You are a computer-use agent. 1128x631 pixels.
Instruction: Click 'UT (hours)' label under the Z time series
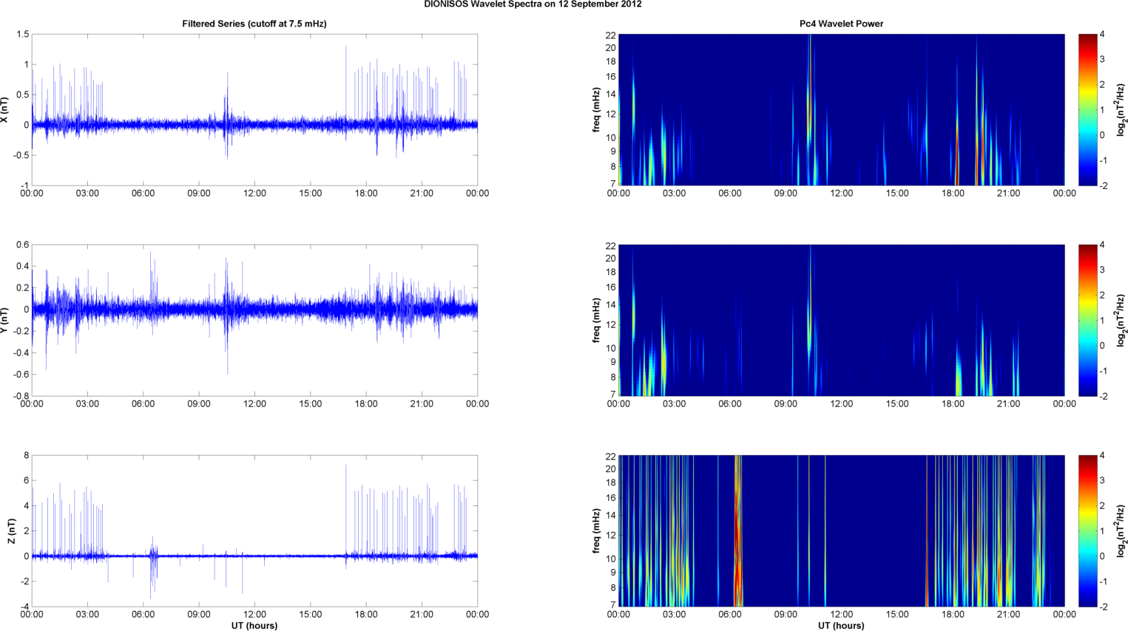pos(254,626)
